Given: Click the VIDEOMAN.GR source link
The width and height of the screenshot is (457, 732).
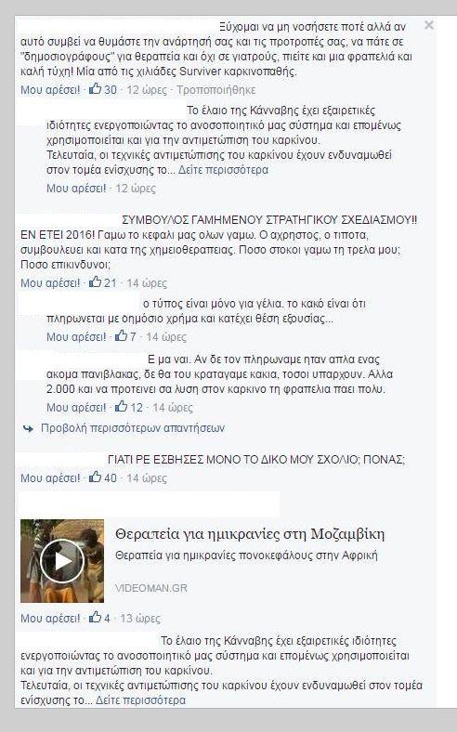Looking at the screenshot, I should tap(151, 588).
